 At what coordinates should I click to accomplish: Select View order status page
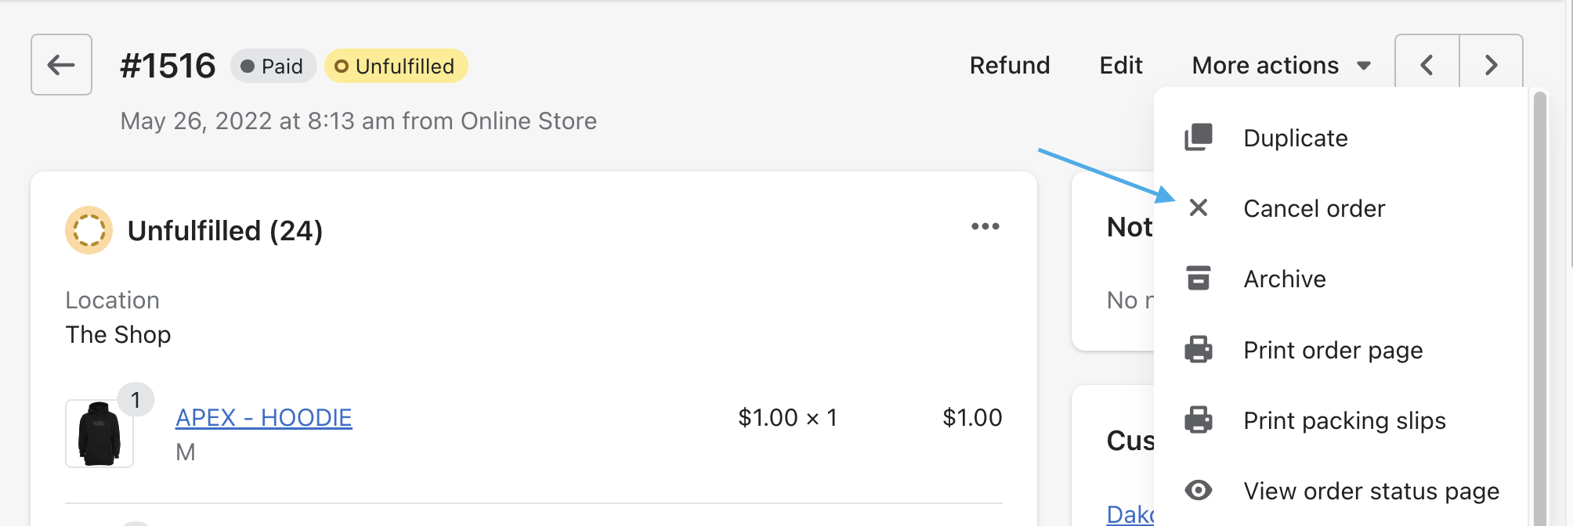1371,492
